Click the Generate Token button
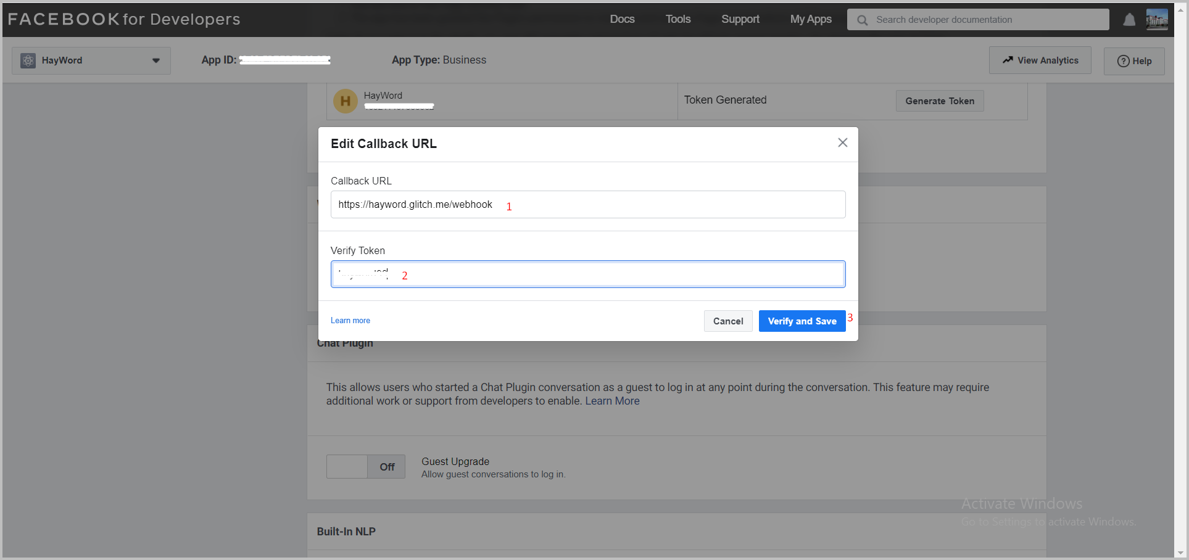This screenshot has width=1189, height=560. tap(940, 101)
